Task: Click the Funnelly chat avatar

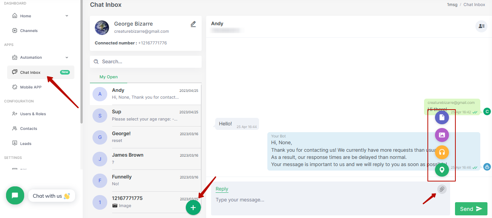Action: [x=100, y=181]
